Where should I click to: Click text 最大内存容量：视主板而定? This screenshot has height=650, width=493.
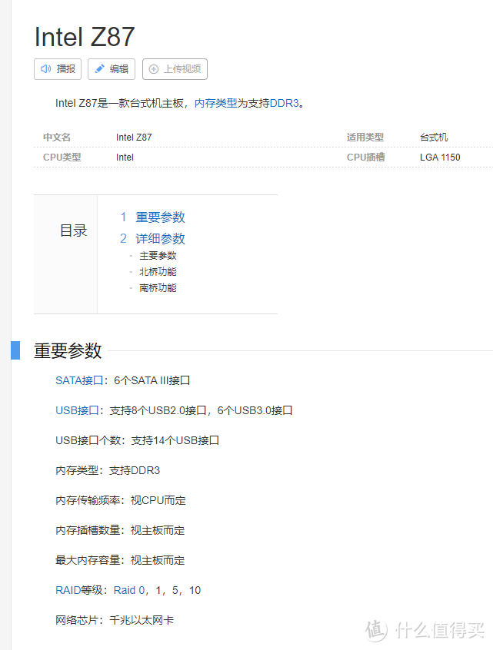120,560
